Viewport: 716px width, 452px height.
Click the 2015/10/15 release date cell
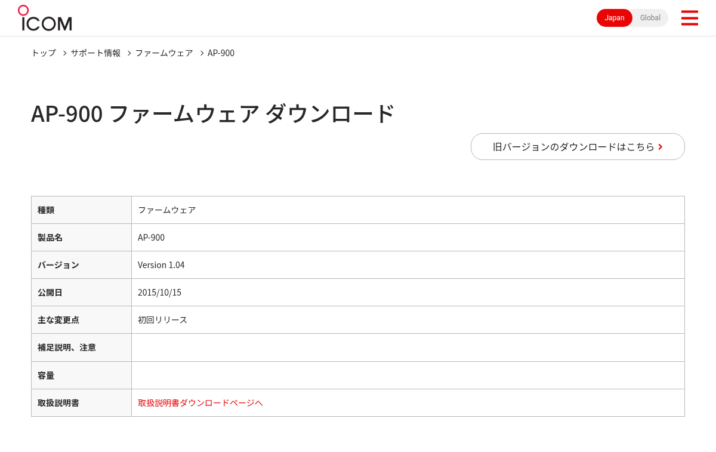click(x=408, y=292)
